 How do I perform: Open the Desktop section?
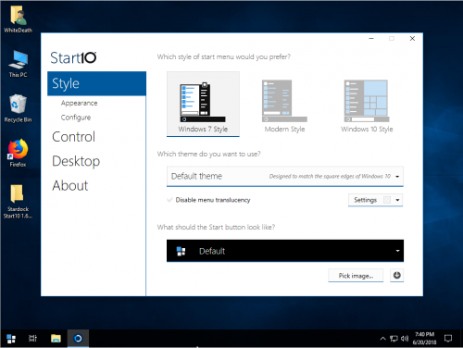(x=76, y=161)
